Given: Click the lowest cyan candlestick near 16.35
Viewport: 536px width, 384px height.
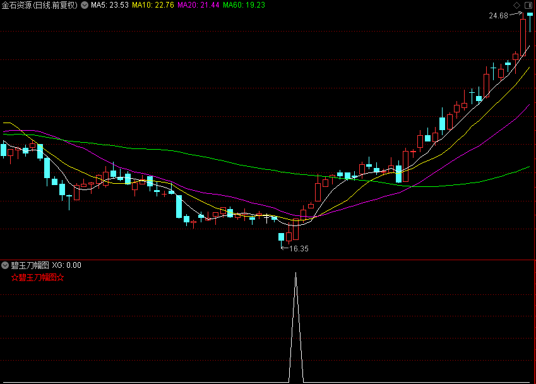Looking at the screenshot, I should coord(282,237).
